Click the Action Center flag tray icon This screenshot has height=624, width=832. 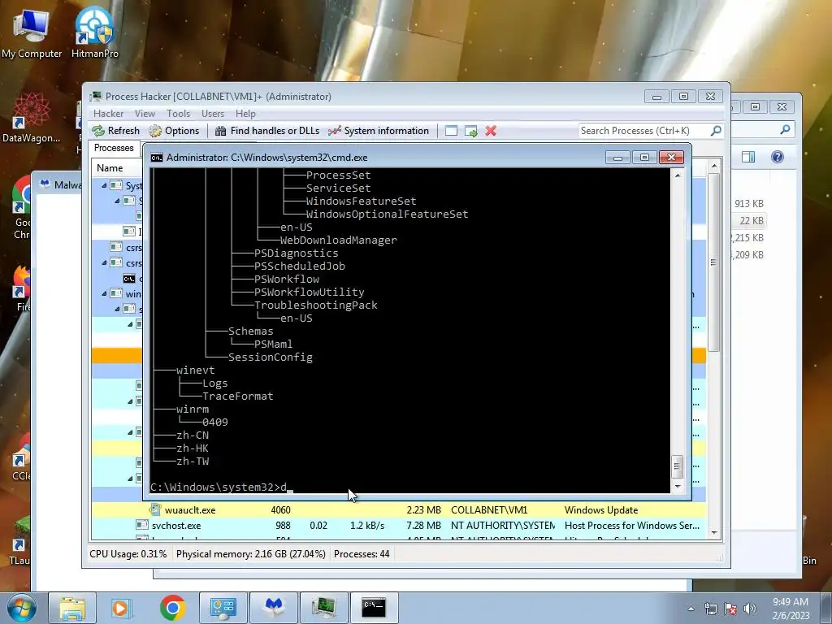point(730,609)
